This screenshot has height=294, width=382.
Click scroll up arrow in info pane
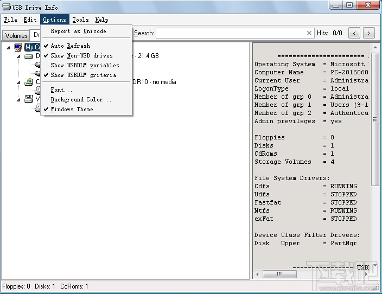[x=375, y=47]
